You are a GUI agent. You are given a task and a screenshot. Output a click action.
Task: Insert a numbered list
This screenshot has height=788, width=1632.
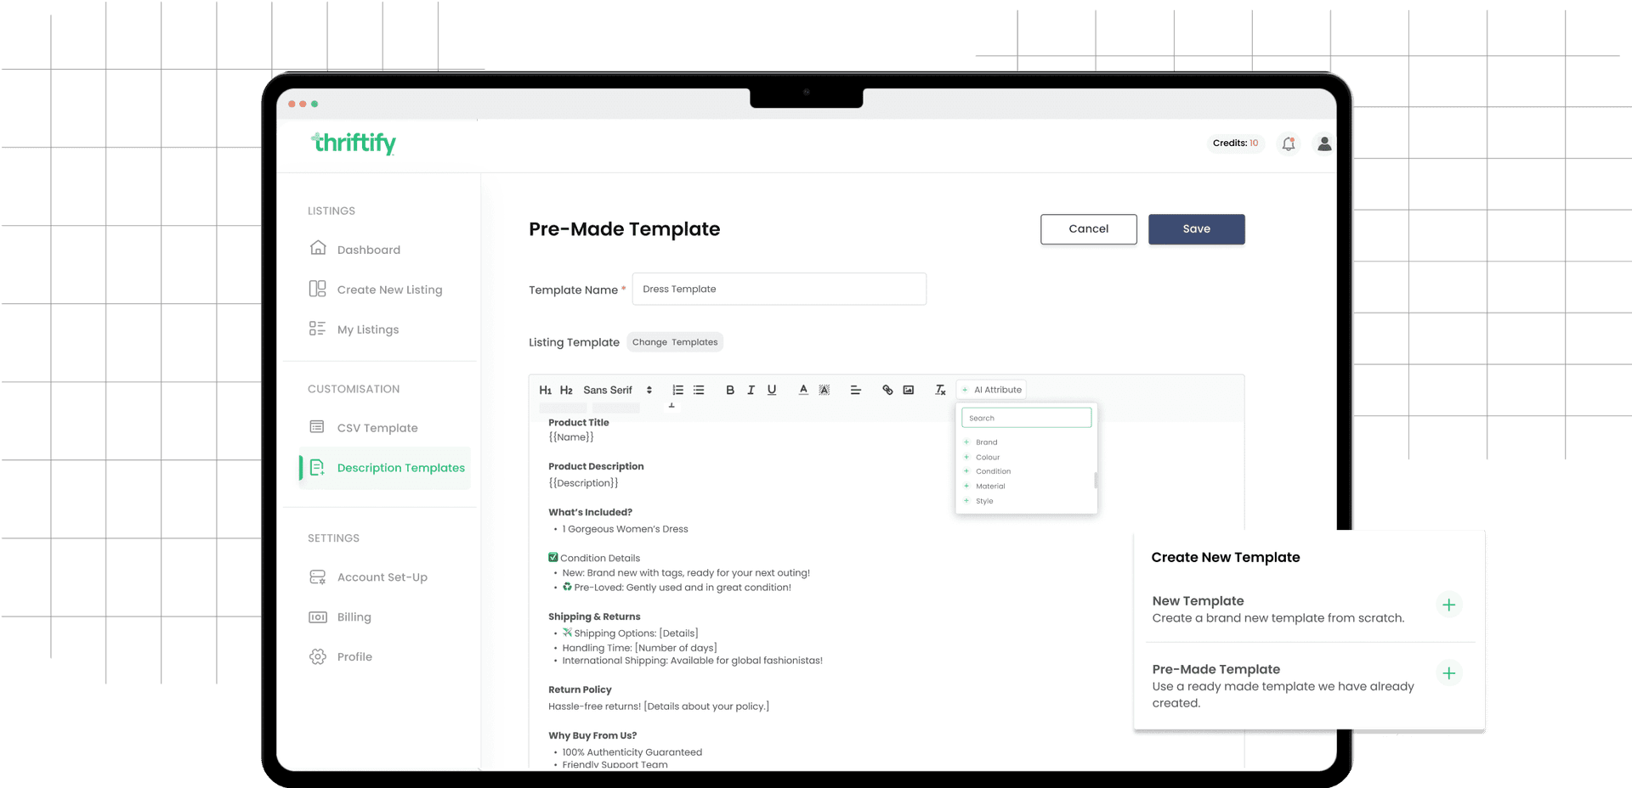(x=677, y=391)
